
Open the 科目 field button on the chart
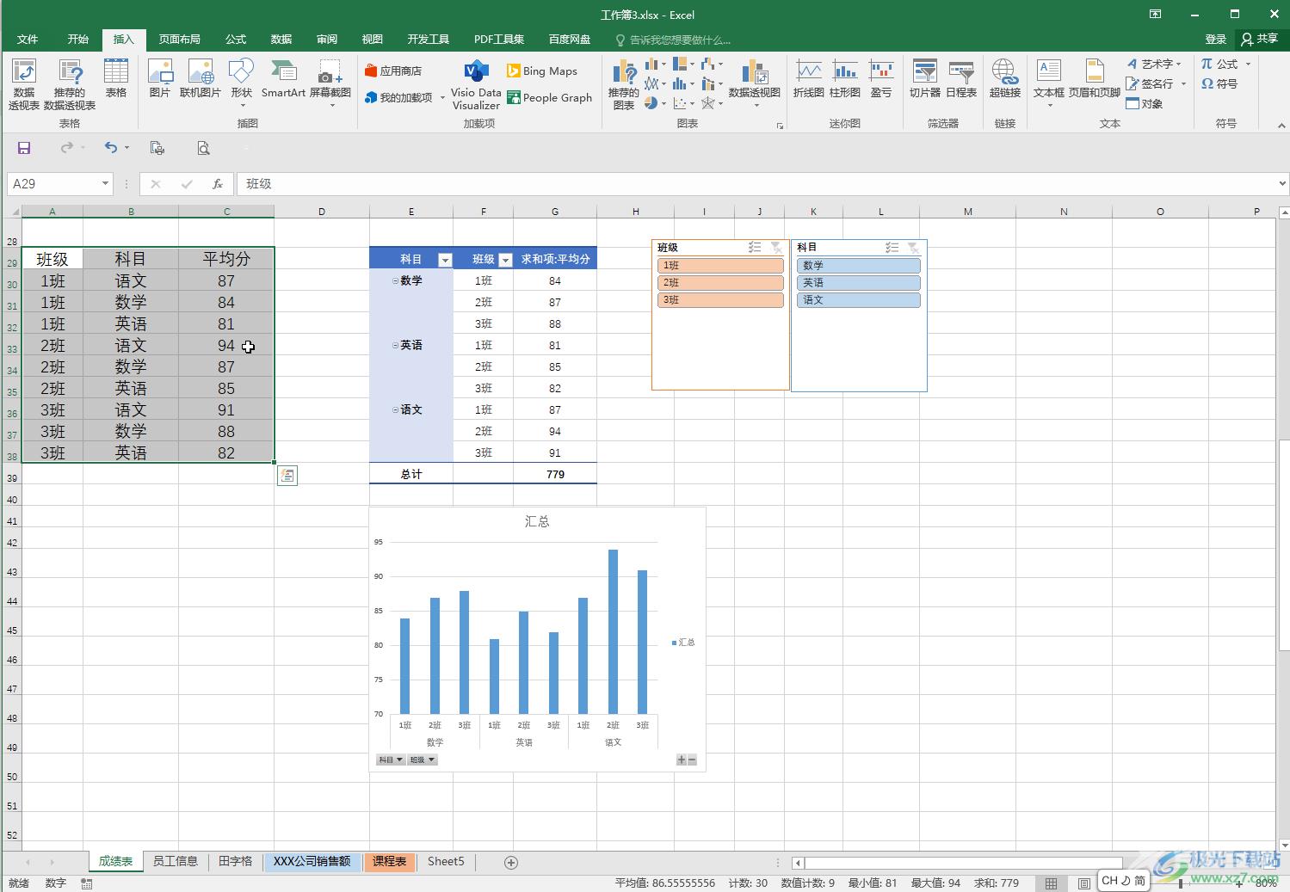coord(391,760)
